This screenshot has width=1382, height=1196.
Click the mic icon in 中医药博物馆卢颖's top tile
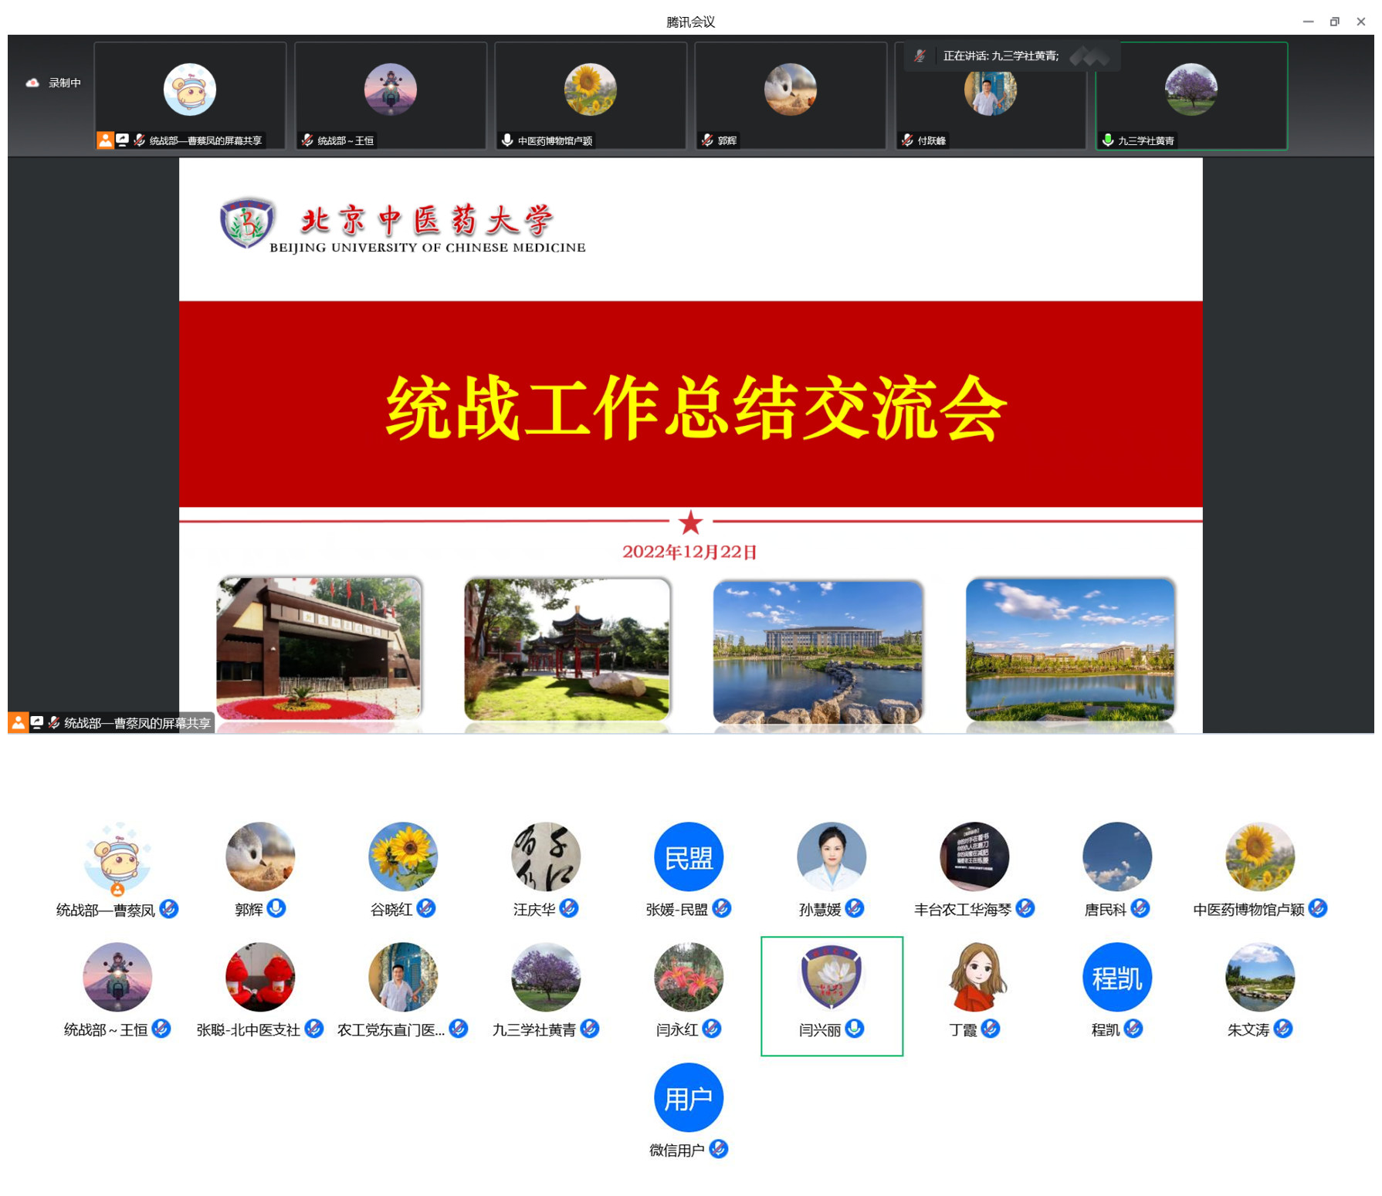(506, 140)
